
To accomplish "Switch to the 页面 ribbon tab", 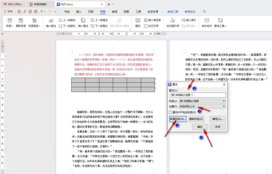I will tap(91, 12).
